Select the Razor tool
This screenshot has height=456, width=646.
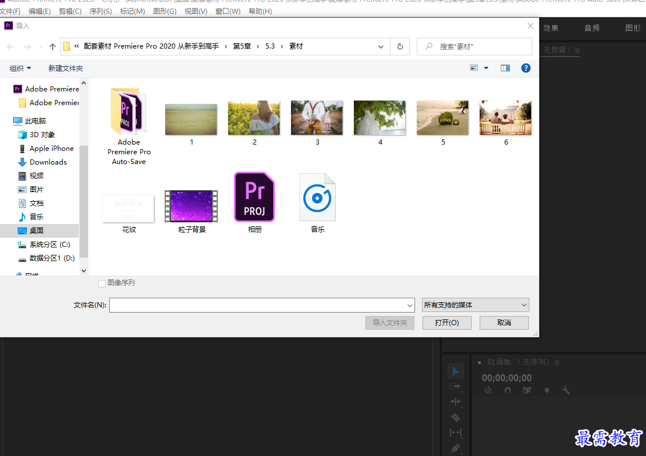coord(455,417)
